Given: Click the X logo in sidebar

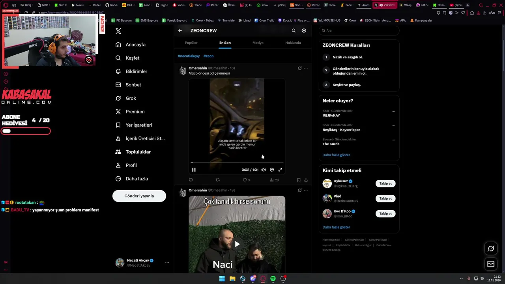Looking at the screenshot, I should pyautogui.click(x=118, y=31).
